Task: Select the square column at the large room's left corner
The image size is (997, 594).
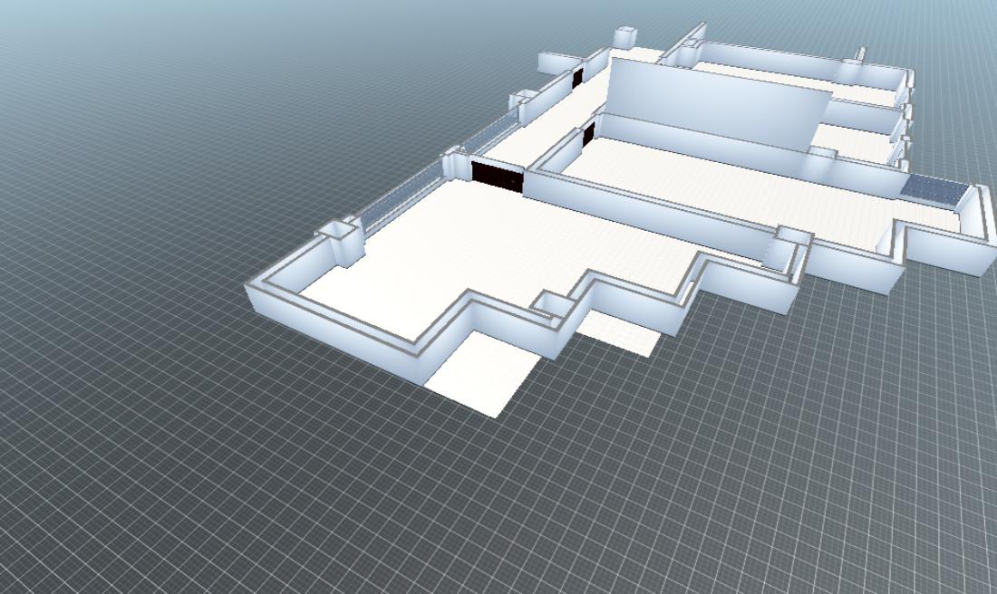Action: point(341,241)
